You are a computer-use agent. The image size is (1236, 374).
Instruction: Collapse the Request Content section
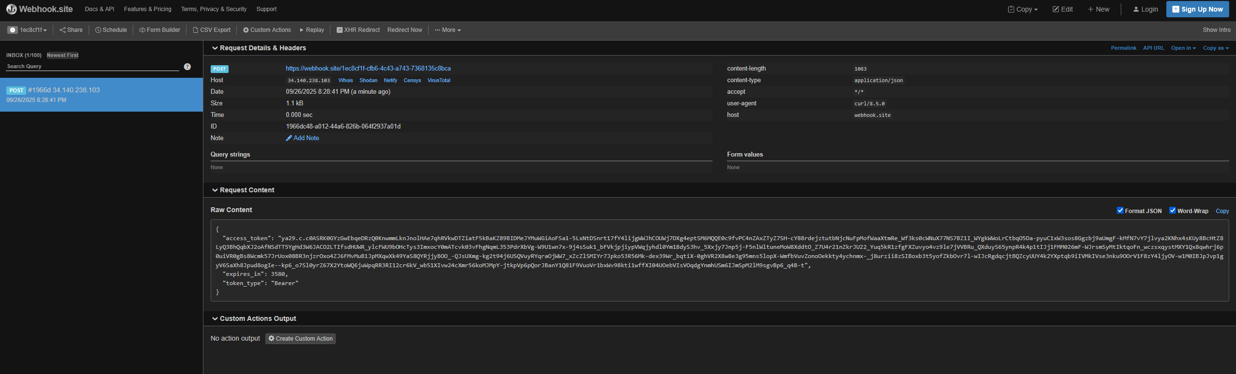(x=215, y=190)
